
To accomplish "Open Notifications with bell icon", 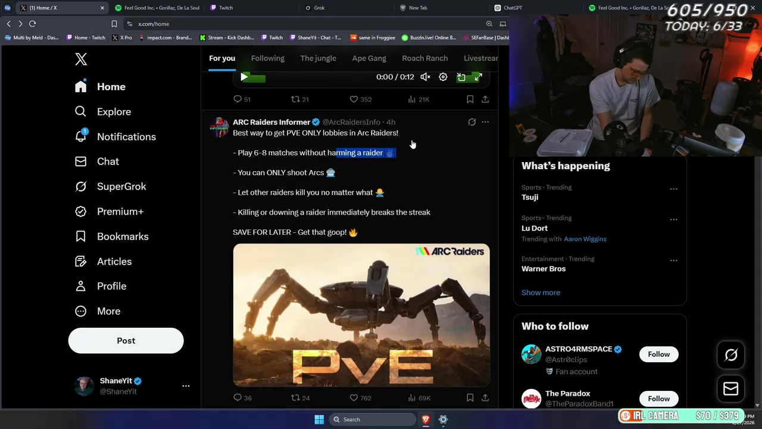I will click(x=115, y=136).
